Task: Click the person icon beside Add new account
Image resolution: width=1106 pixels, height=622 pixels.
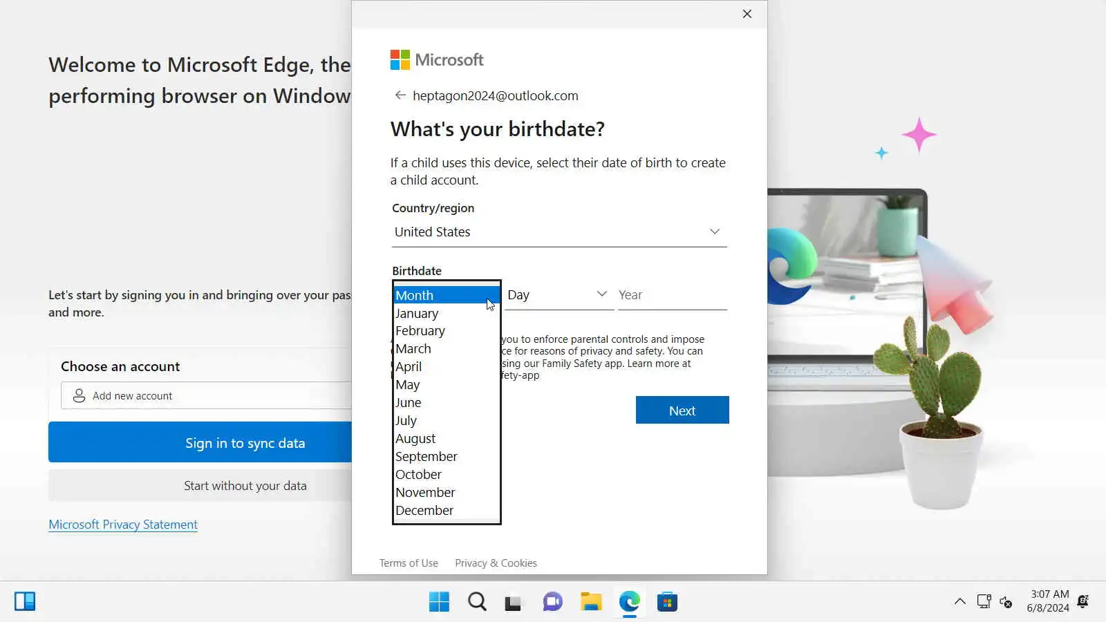Action: click(79, 396)
